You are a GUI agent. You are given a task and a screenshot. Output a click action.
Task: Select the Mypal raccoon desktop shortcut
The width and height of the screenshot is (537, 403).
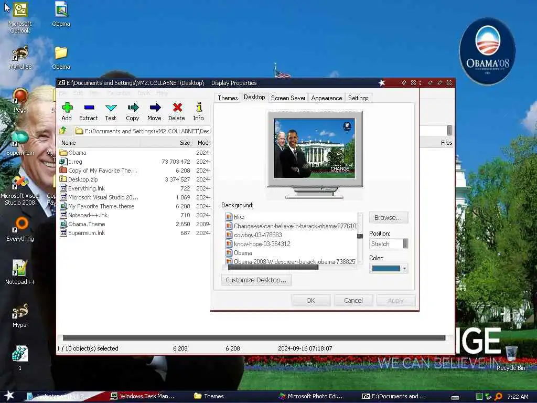pos(20,315)
